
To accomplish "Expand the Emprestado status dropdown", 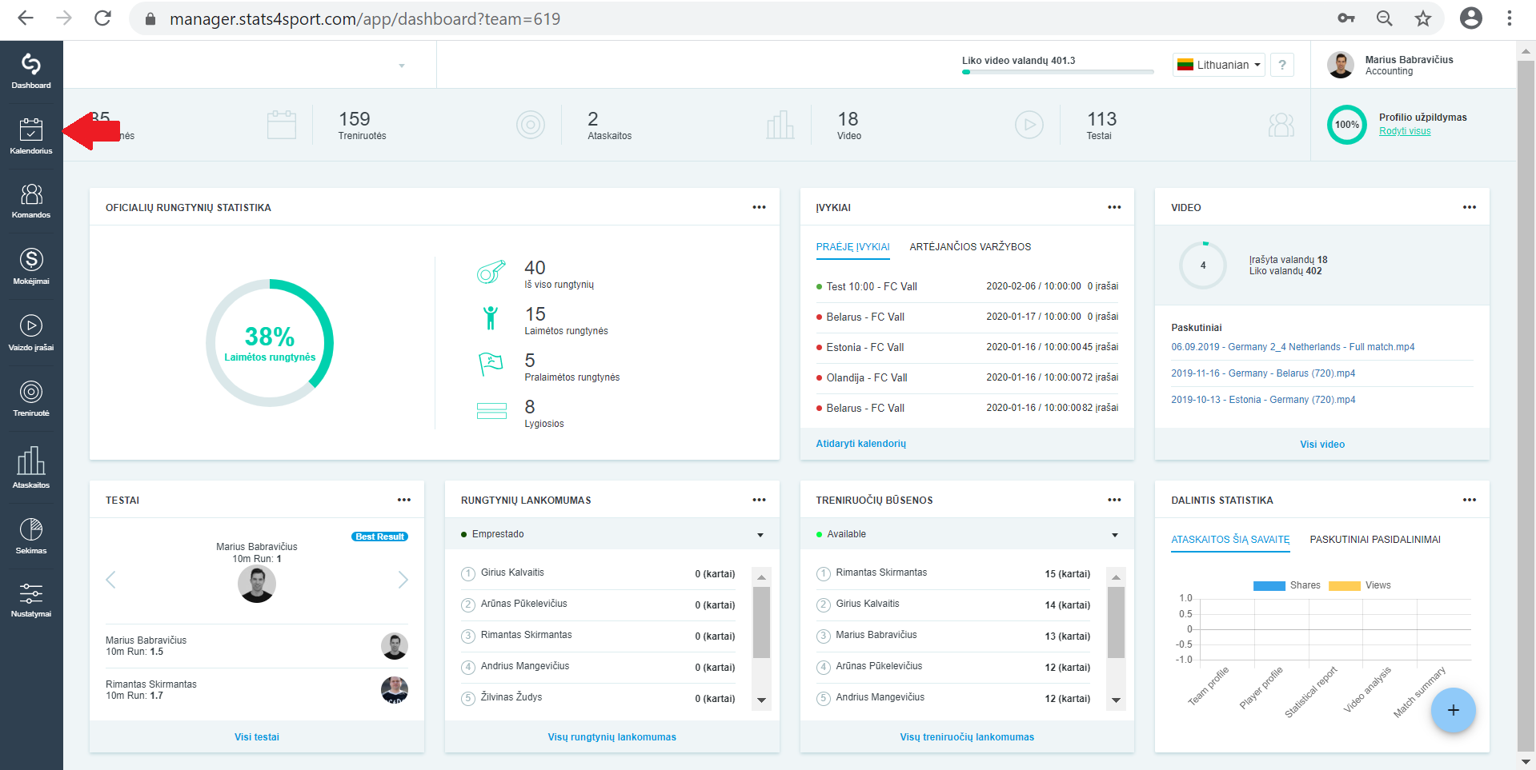I will tap(612, 534).
